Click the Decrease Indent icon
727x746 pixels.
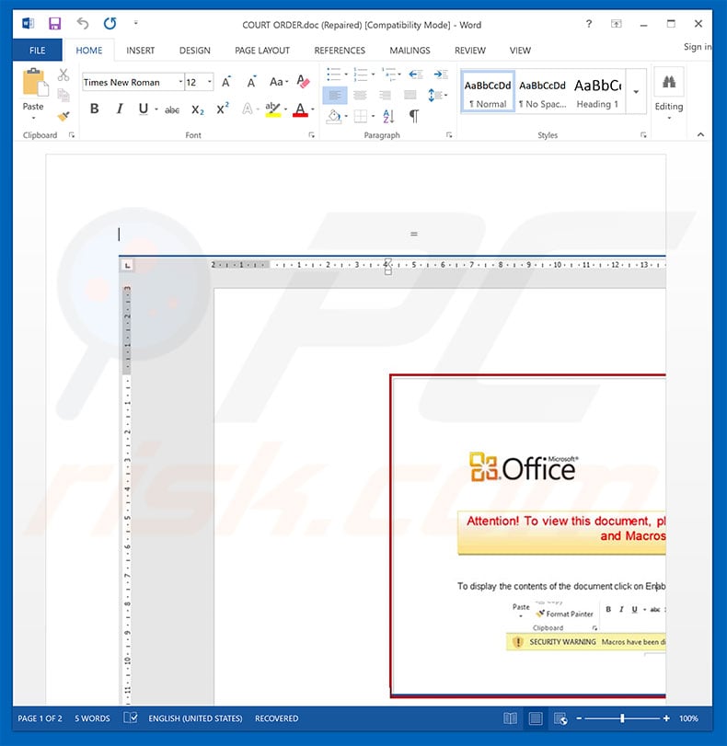click(416, 75)
